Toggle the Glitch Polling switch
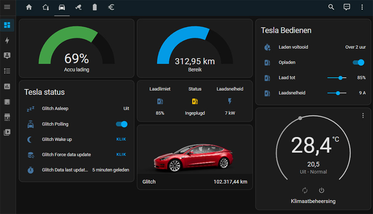373x214 pixels. [x=122, y=124]
